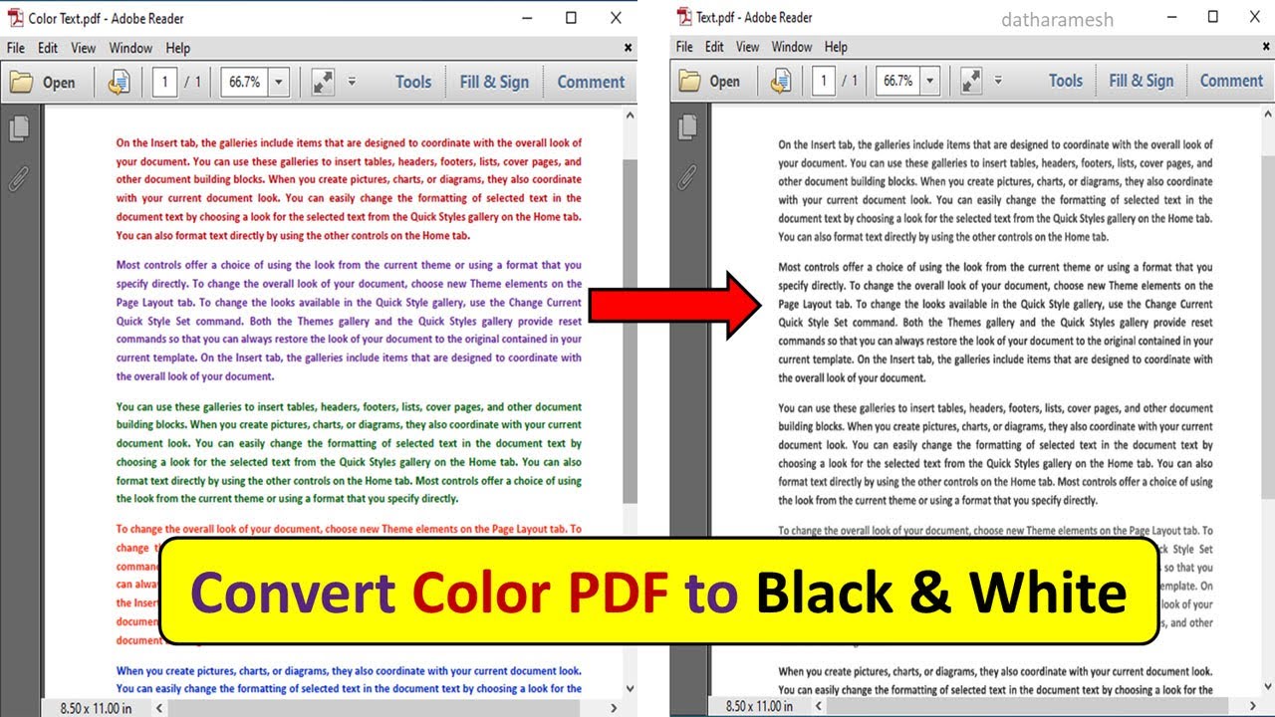Open Window menu in Color Text.pdf window

point(130,48)
